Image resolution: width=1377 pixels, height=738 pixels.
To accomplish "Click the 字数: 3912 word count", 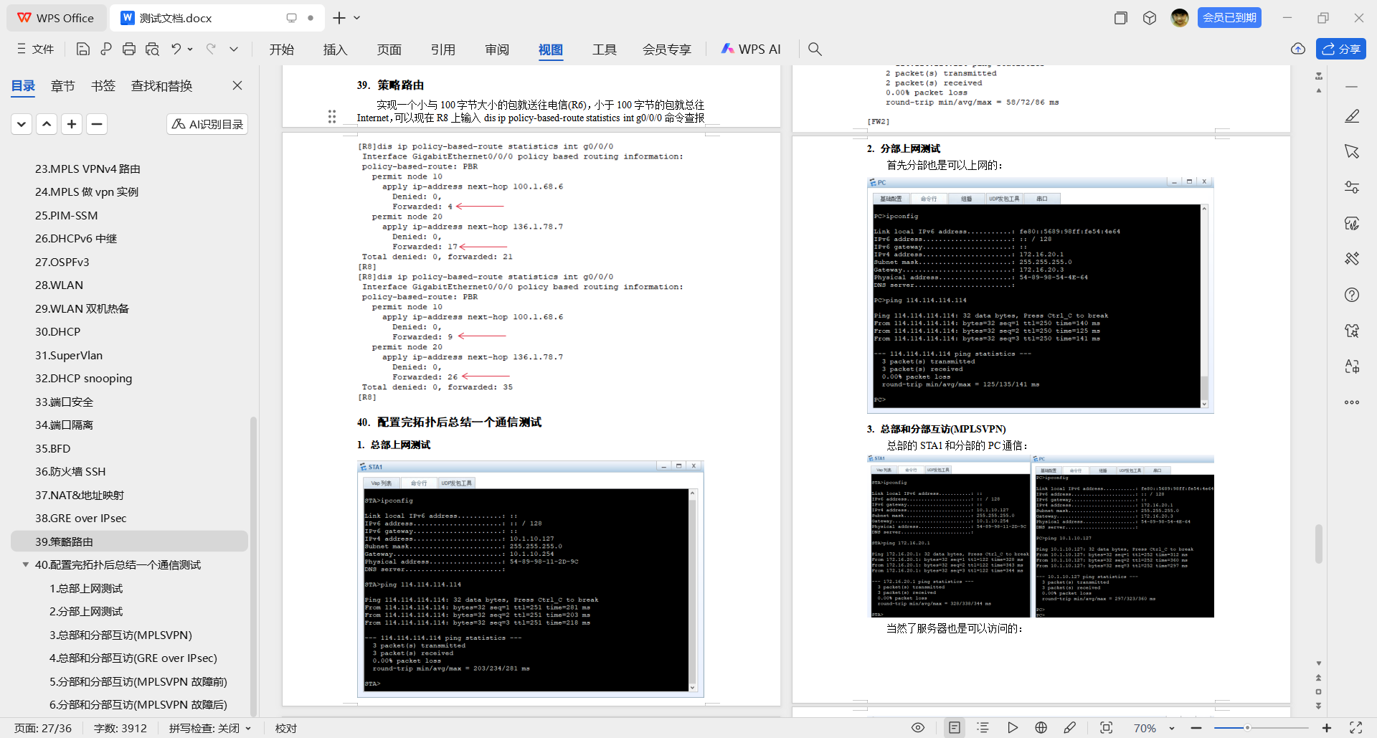I will [120, 728].
